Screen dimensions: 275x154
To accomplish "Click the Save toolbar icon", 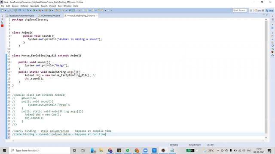I will pyautogui.click(x=9, y=10).
